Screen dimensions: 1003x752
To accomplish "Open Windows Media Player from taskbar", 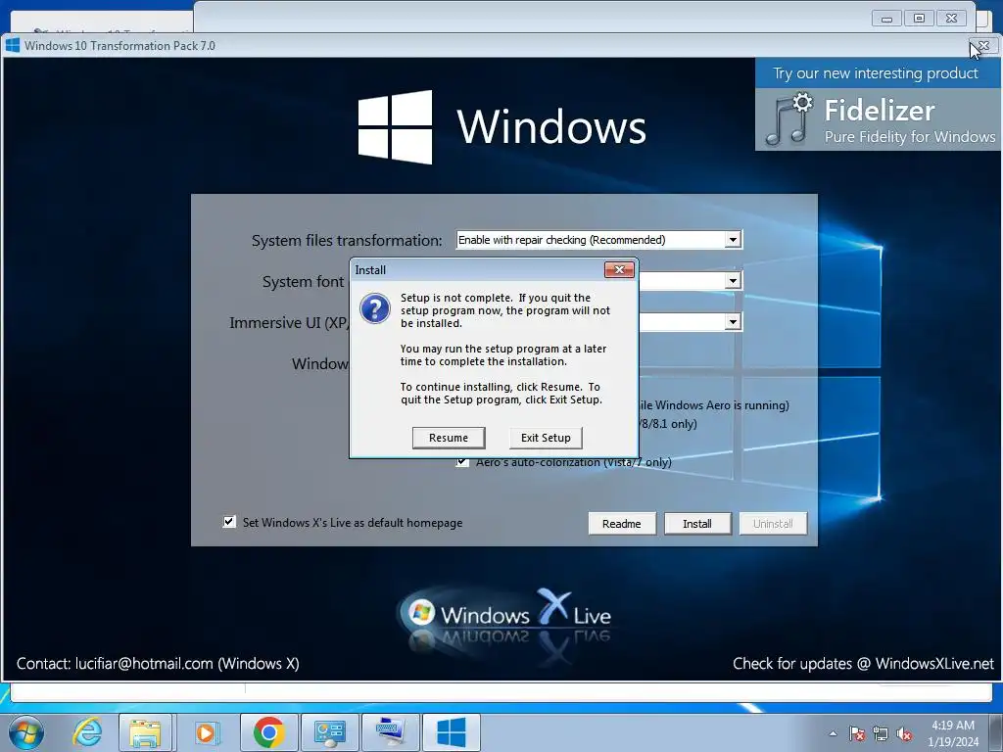I will point(206,732).
